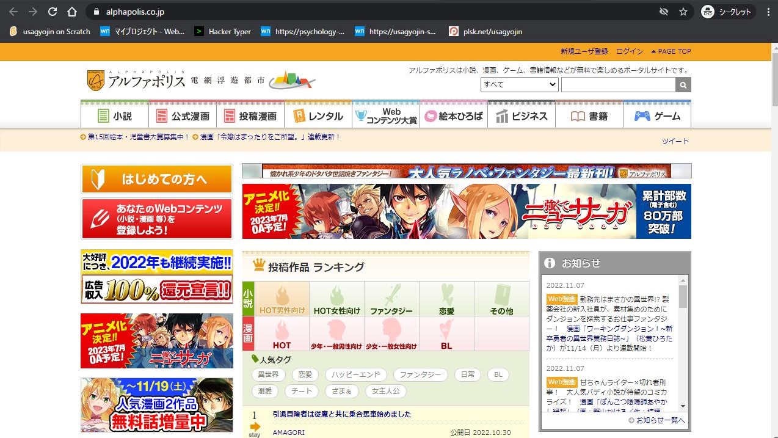
Task: Open the 大人気ラノベ・ファンタジー最新刊 top banner
Action: (467, 171)
